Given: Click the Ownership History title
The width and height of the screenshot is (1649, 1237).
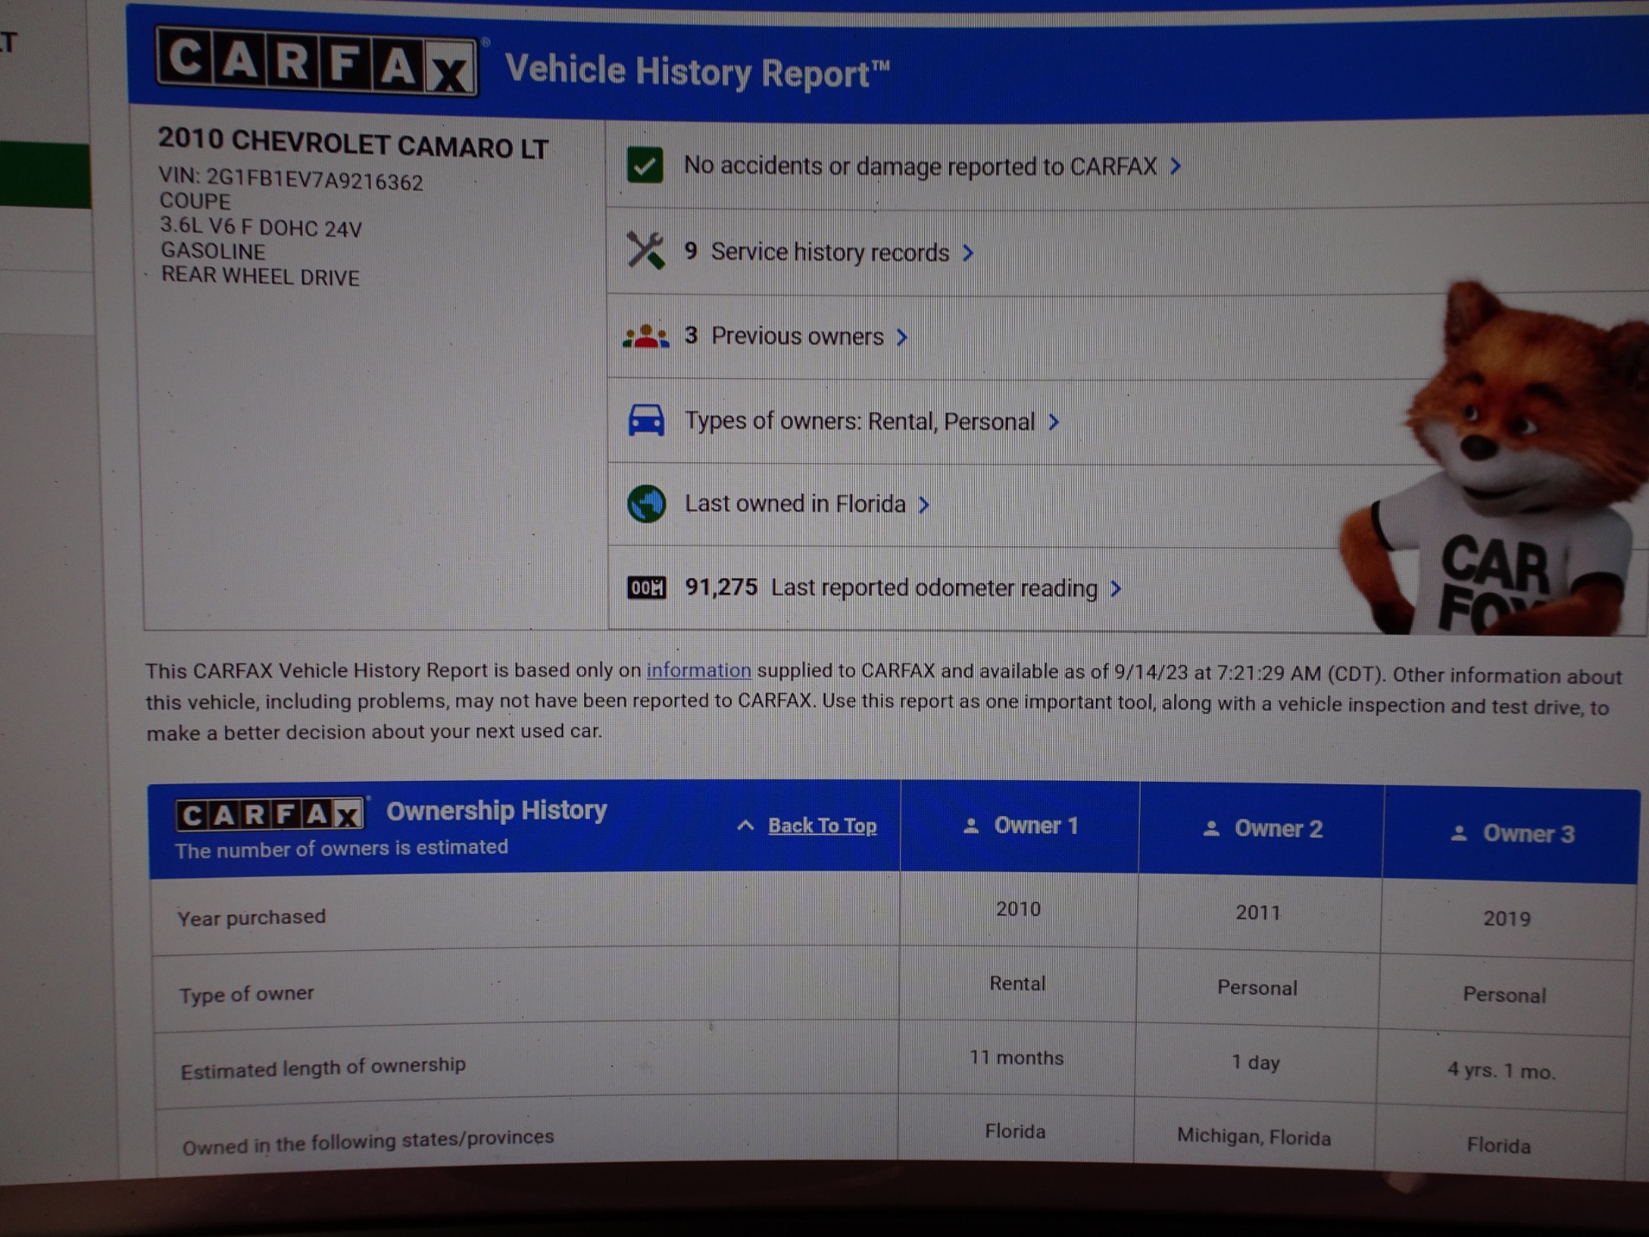Looking at the screenshot, I should (496, 810).
